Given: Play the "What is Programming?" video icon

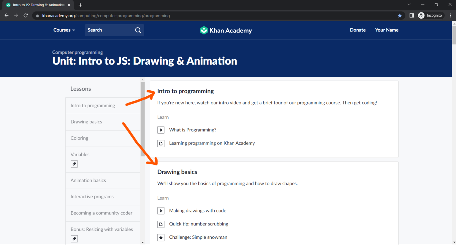Looking at the screenshot, I should point(161,130).
